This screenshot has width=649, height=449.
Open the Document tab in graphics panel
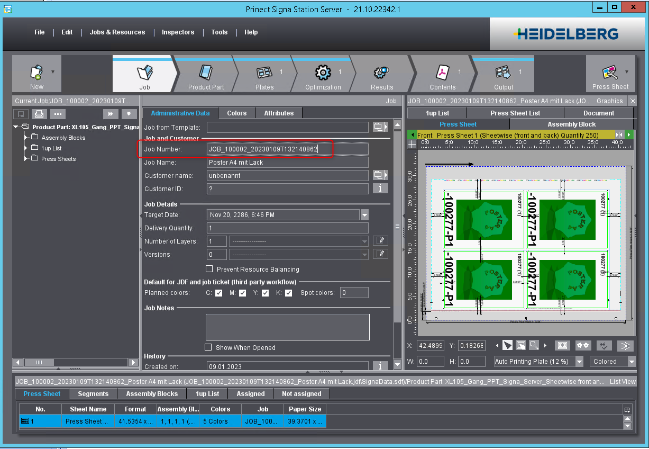coord(599,113)
